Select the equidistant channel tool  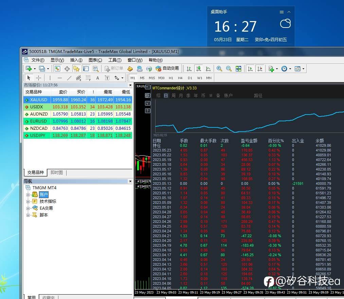pyautogui.click(x=78, y=78)
